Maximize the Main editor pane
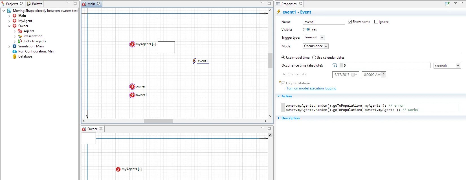466x180 pixels. (269, 3)
